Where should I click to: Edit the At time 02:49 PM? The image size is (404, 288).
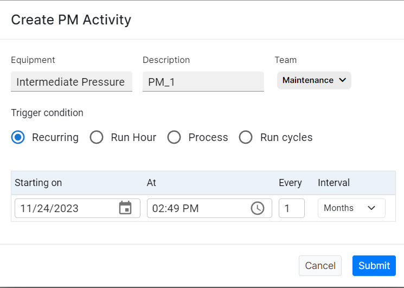209,208
